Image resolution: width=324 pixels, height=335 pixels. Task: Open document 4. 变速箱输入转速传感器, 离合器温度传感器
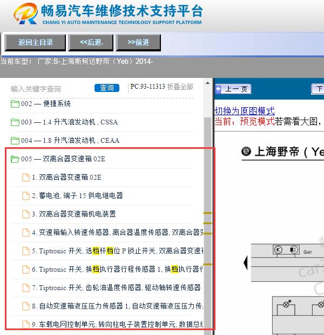[118, 233]
